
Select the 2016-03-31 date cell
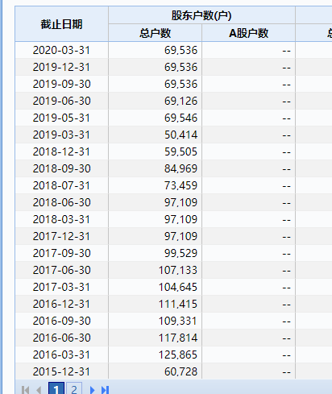click(61, 355)
